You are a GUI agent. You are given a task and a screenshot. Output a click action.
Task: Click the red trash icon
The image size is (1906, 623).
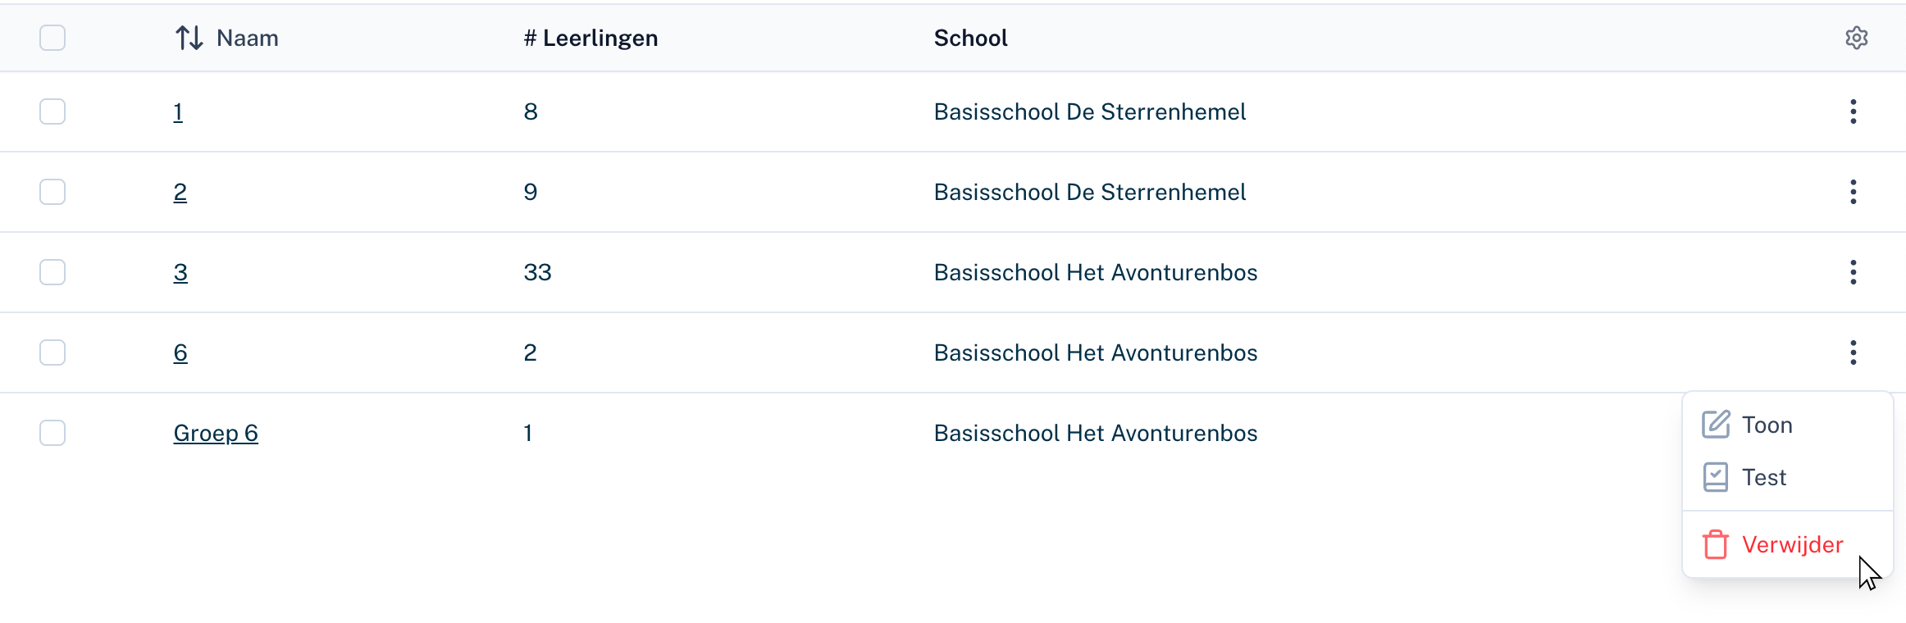pyautogui.click(x=1715, y=544)
